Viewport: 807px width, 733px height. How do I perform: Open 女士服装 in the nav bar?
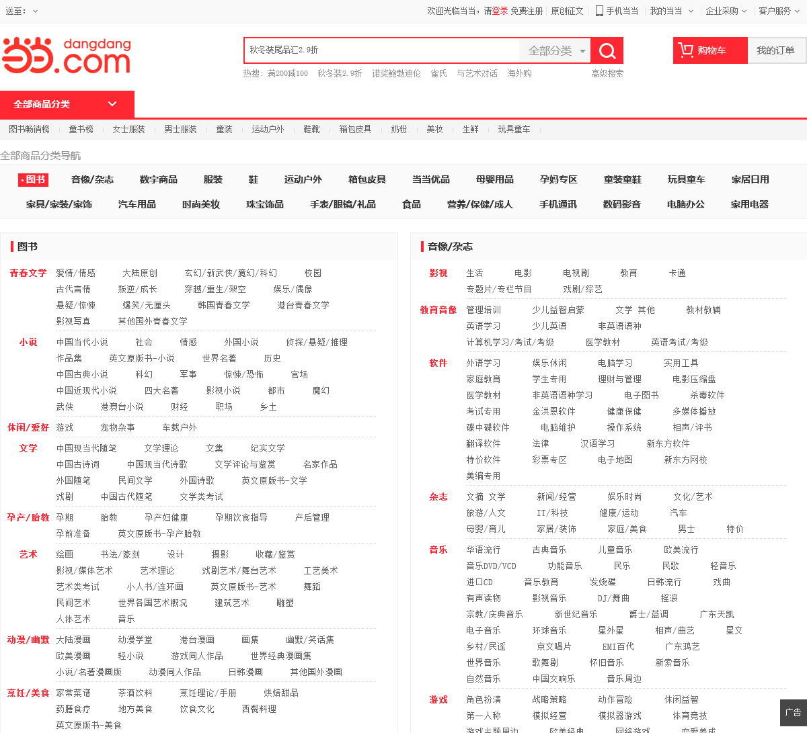click(128, 129)
